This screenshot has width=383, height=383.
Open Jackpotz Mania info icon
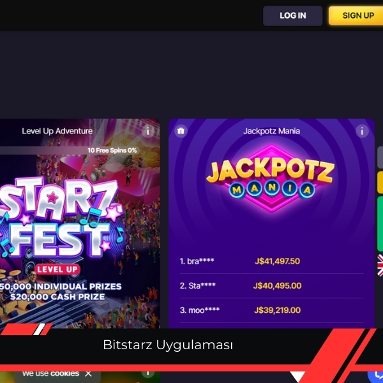[362, 131]
